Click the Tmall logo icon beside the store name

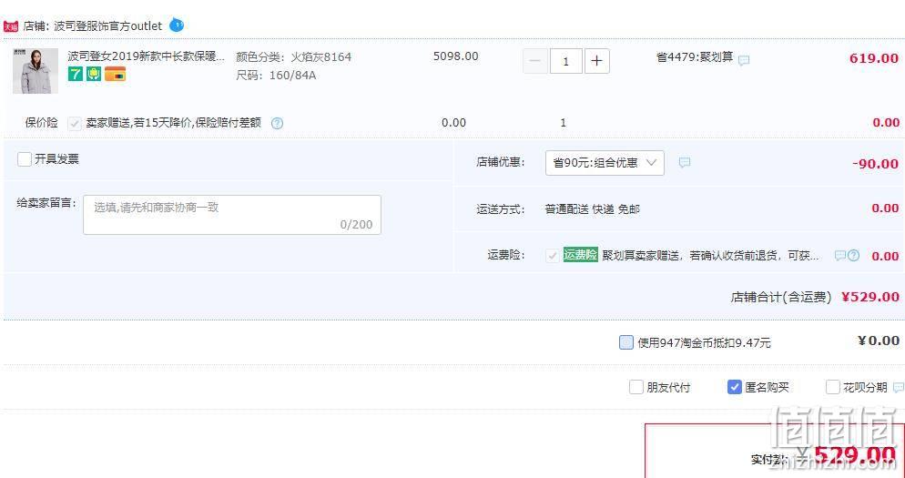click(x=11, y=26)
